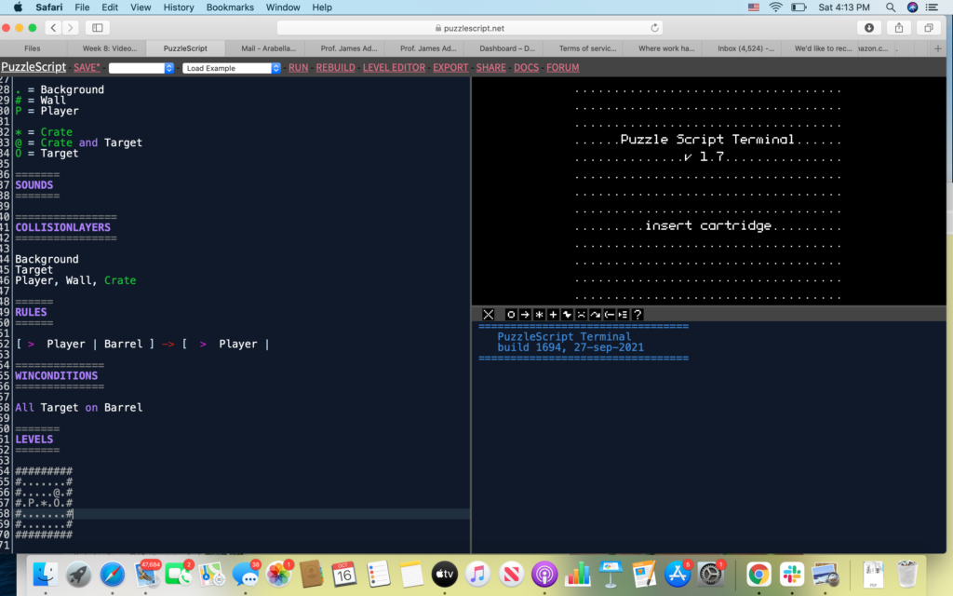Image resolution: width=953 pixels, height=596 pixels.
Task: Click the X clear-console icon
Action: (x=489, y=315)
